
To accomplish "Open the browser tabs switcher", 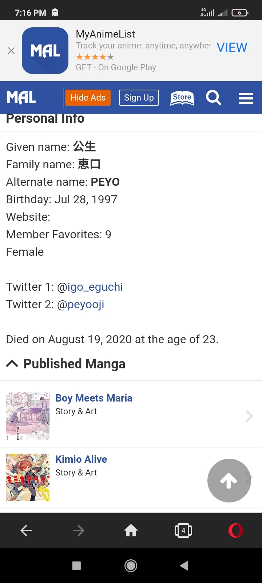I will [x=183, y=531].
